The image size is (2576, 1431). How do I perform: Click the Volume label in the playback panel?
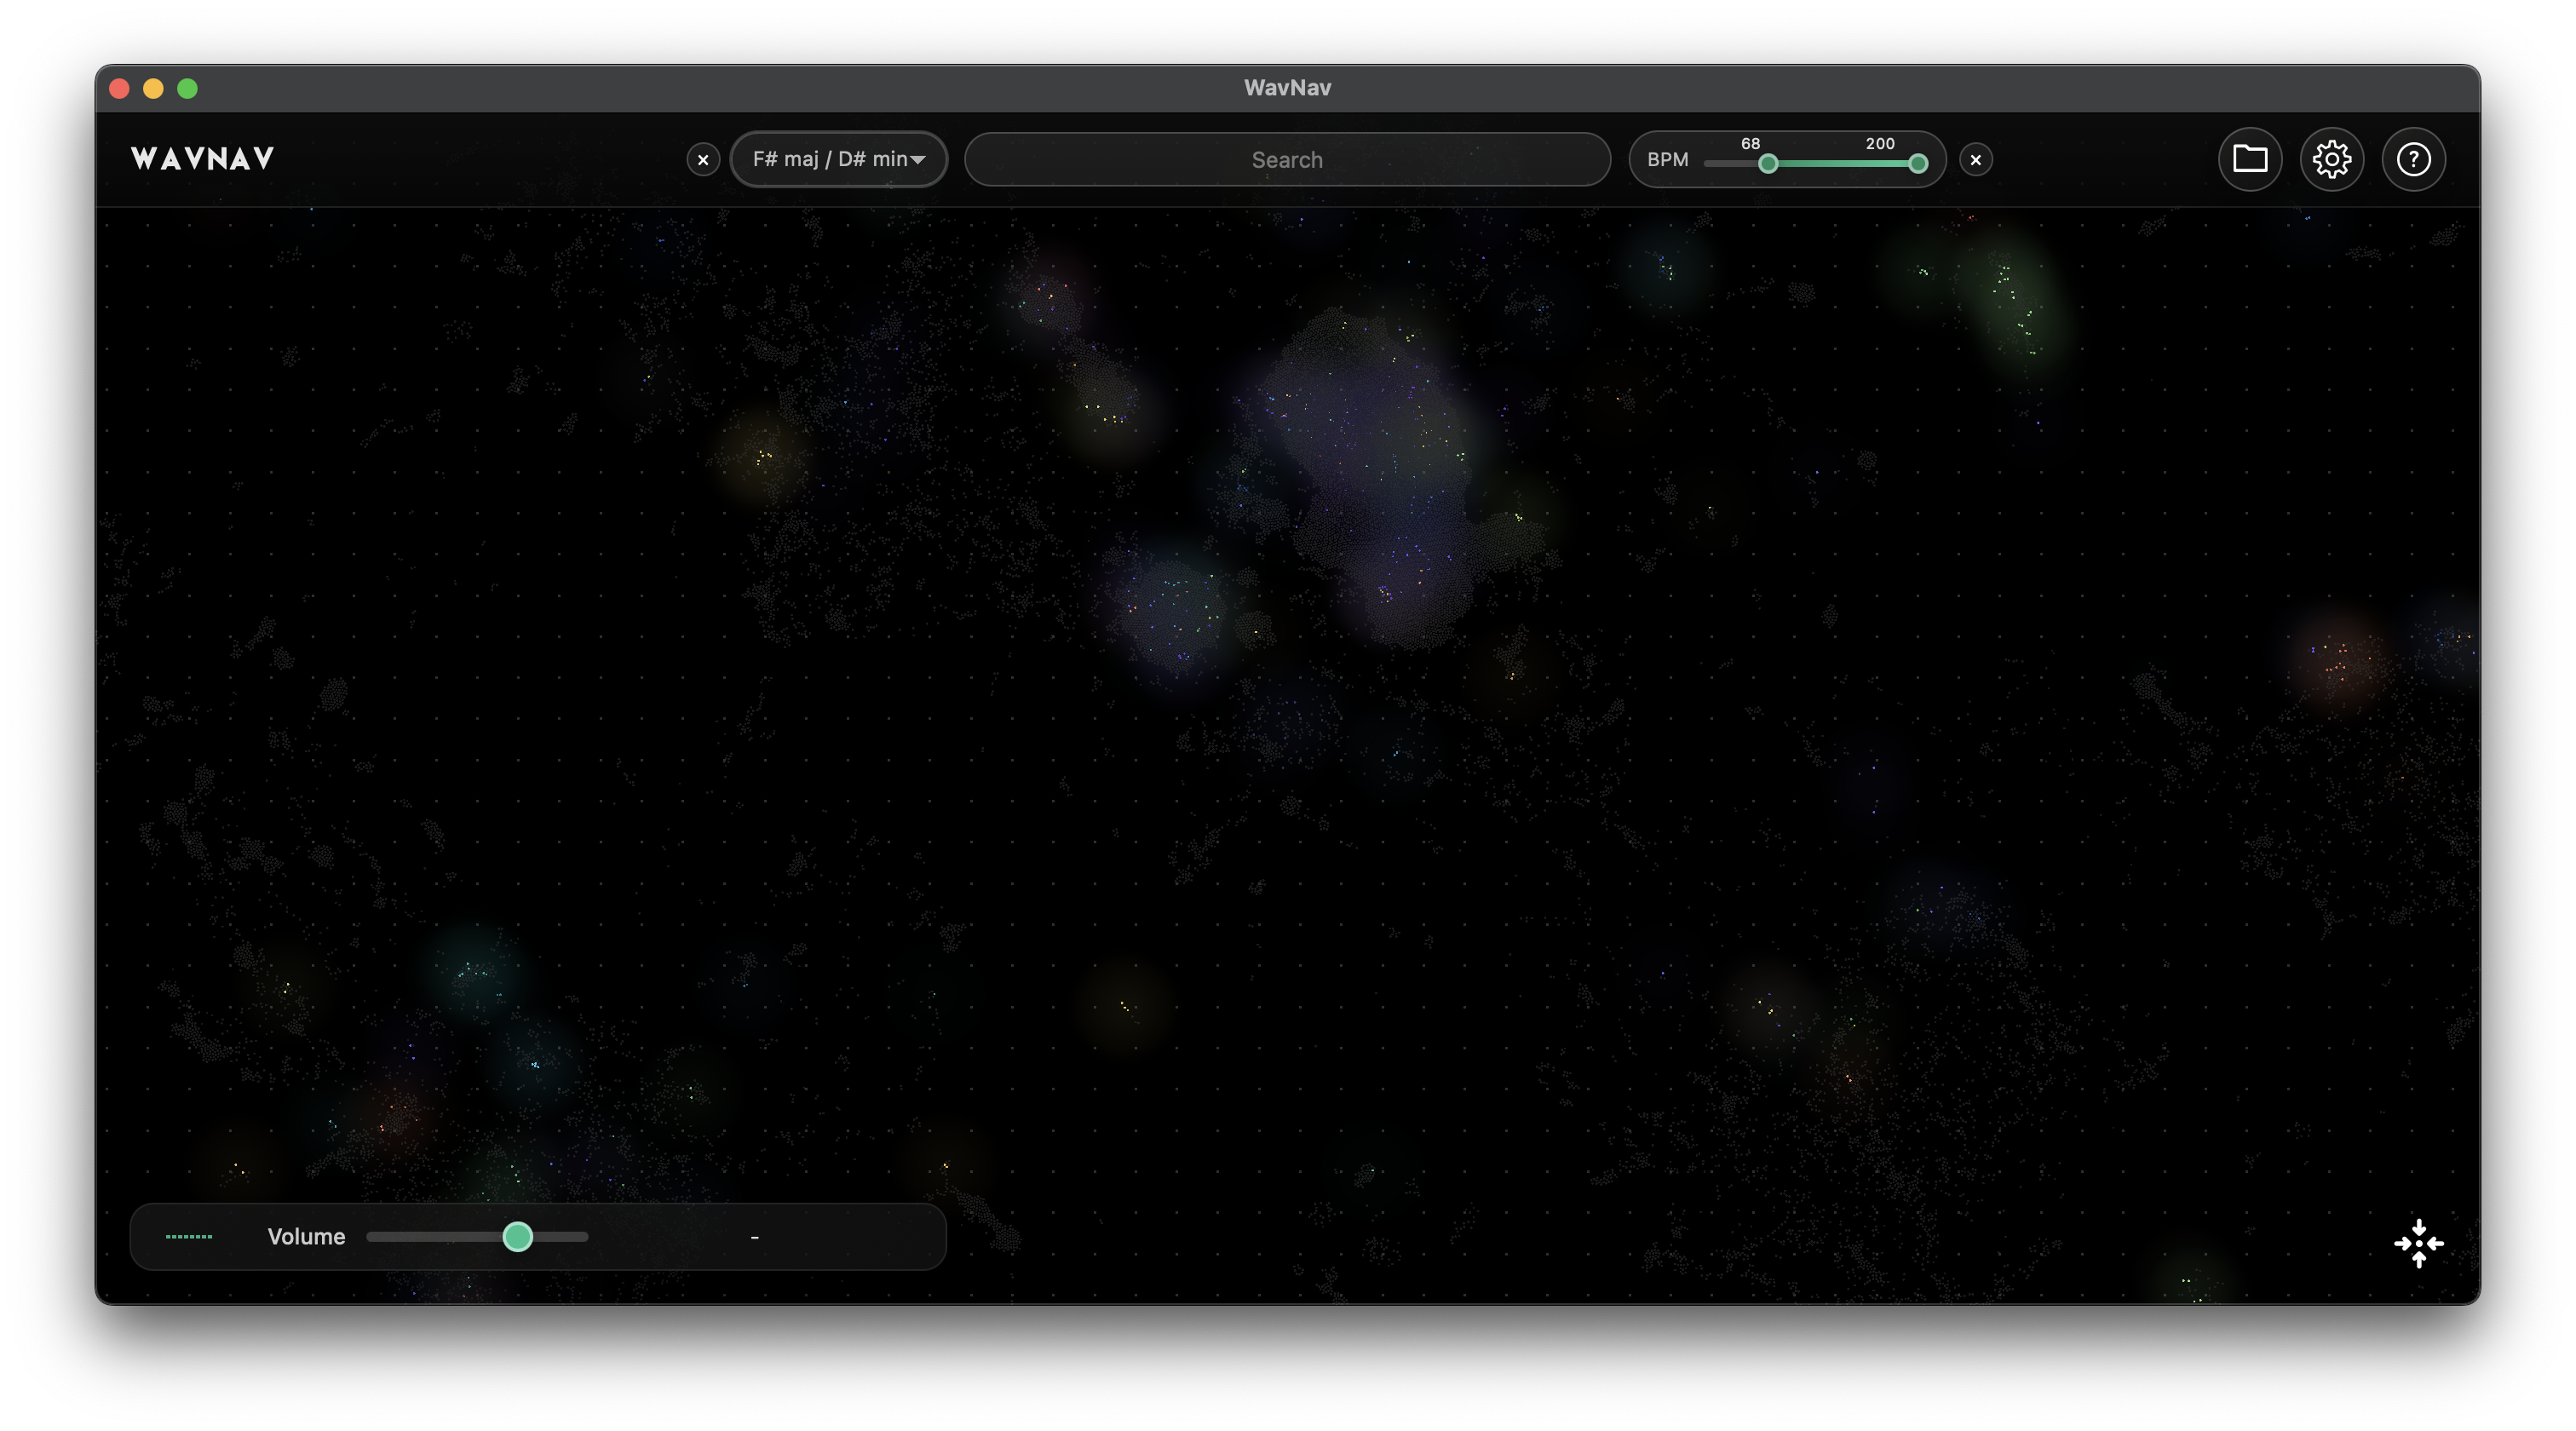coord(305,1236)
